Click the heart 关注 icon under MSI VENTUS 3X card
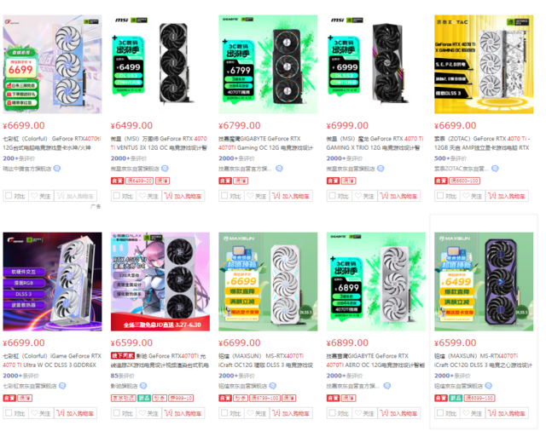The image size is (546, 437). [x=142, y=196]
